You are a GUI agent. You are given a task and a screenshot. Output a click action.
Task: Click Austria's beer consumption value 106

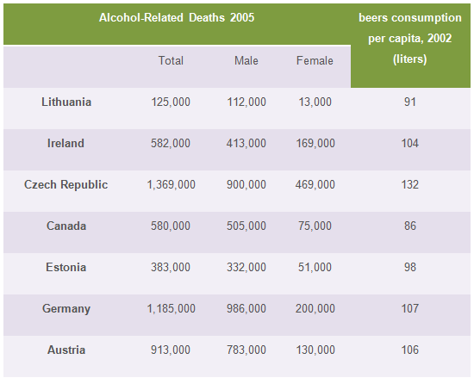click(410, 350)
